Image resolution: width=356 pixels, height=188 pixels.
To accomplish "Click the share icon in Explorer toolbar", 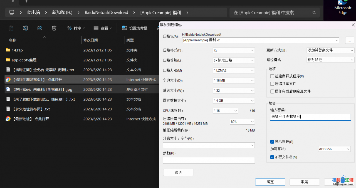I will click(40, 28).
